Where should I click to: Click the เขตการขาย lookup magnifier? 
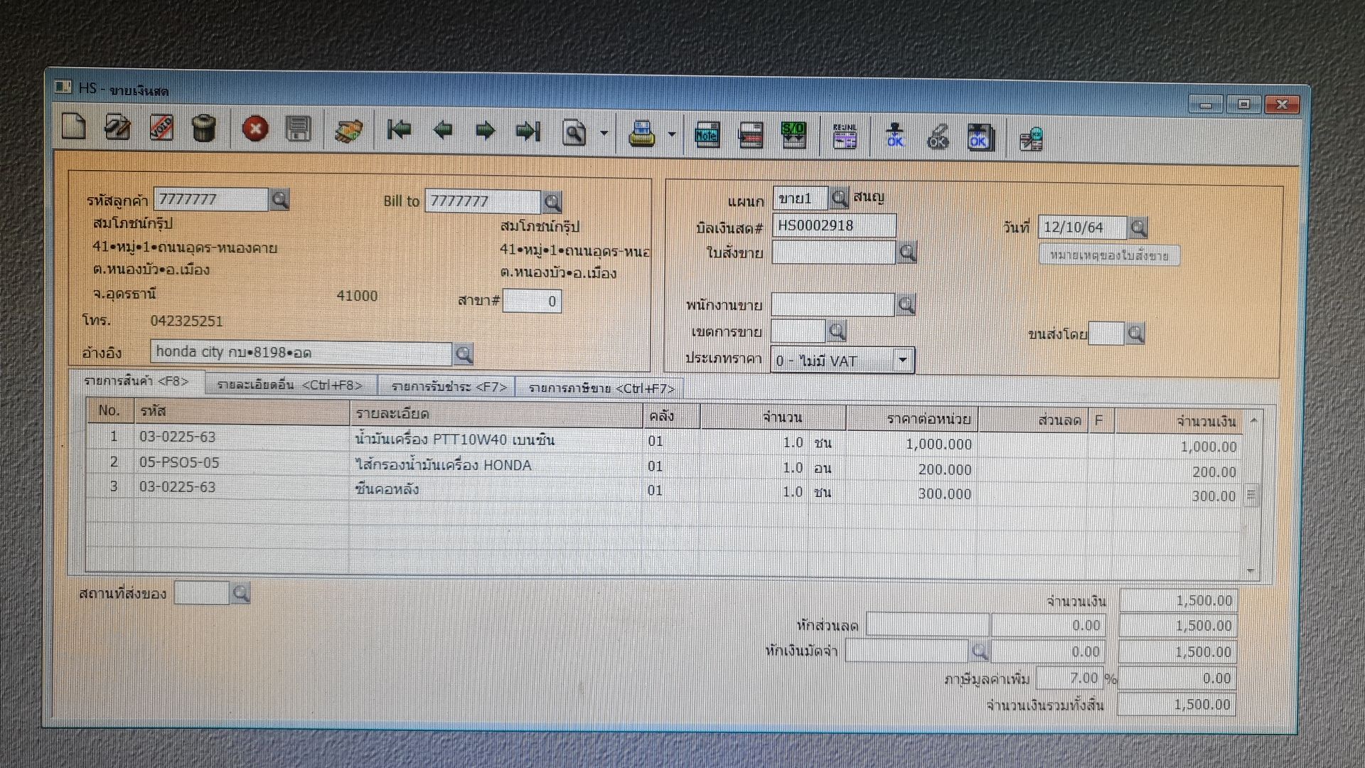[x=837, y=331]
